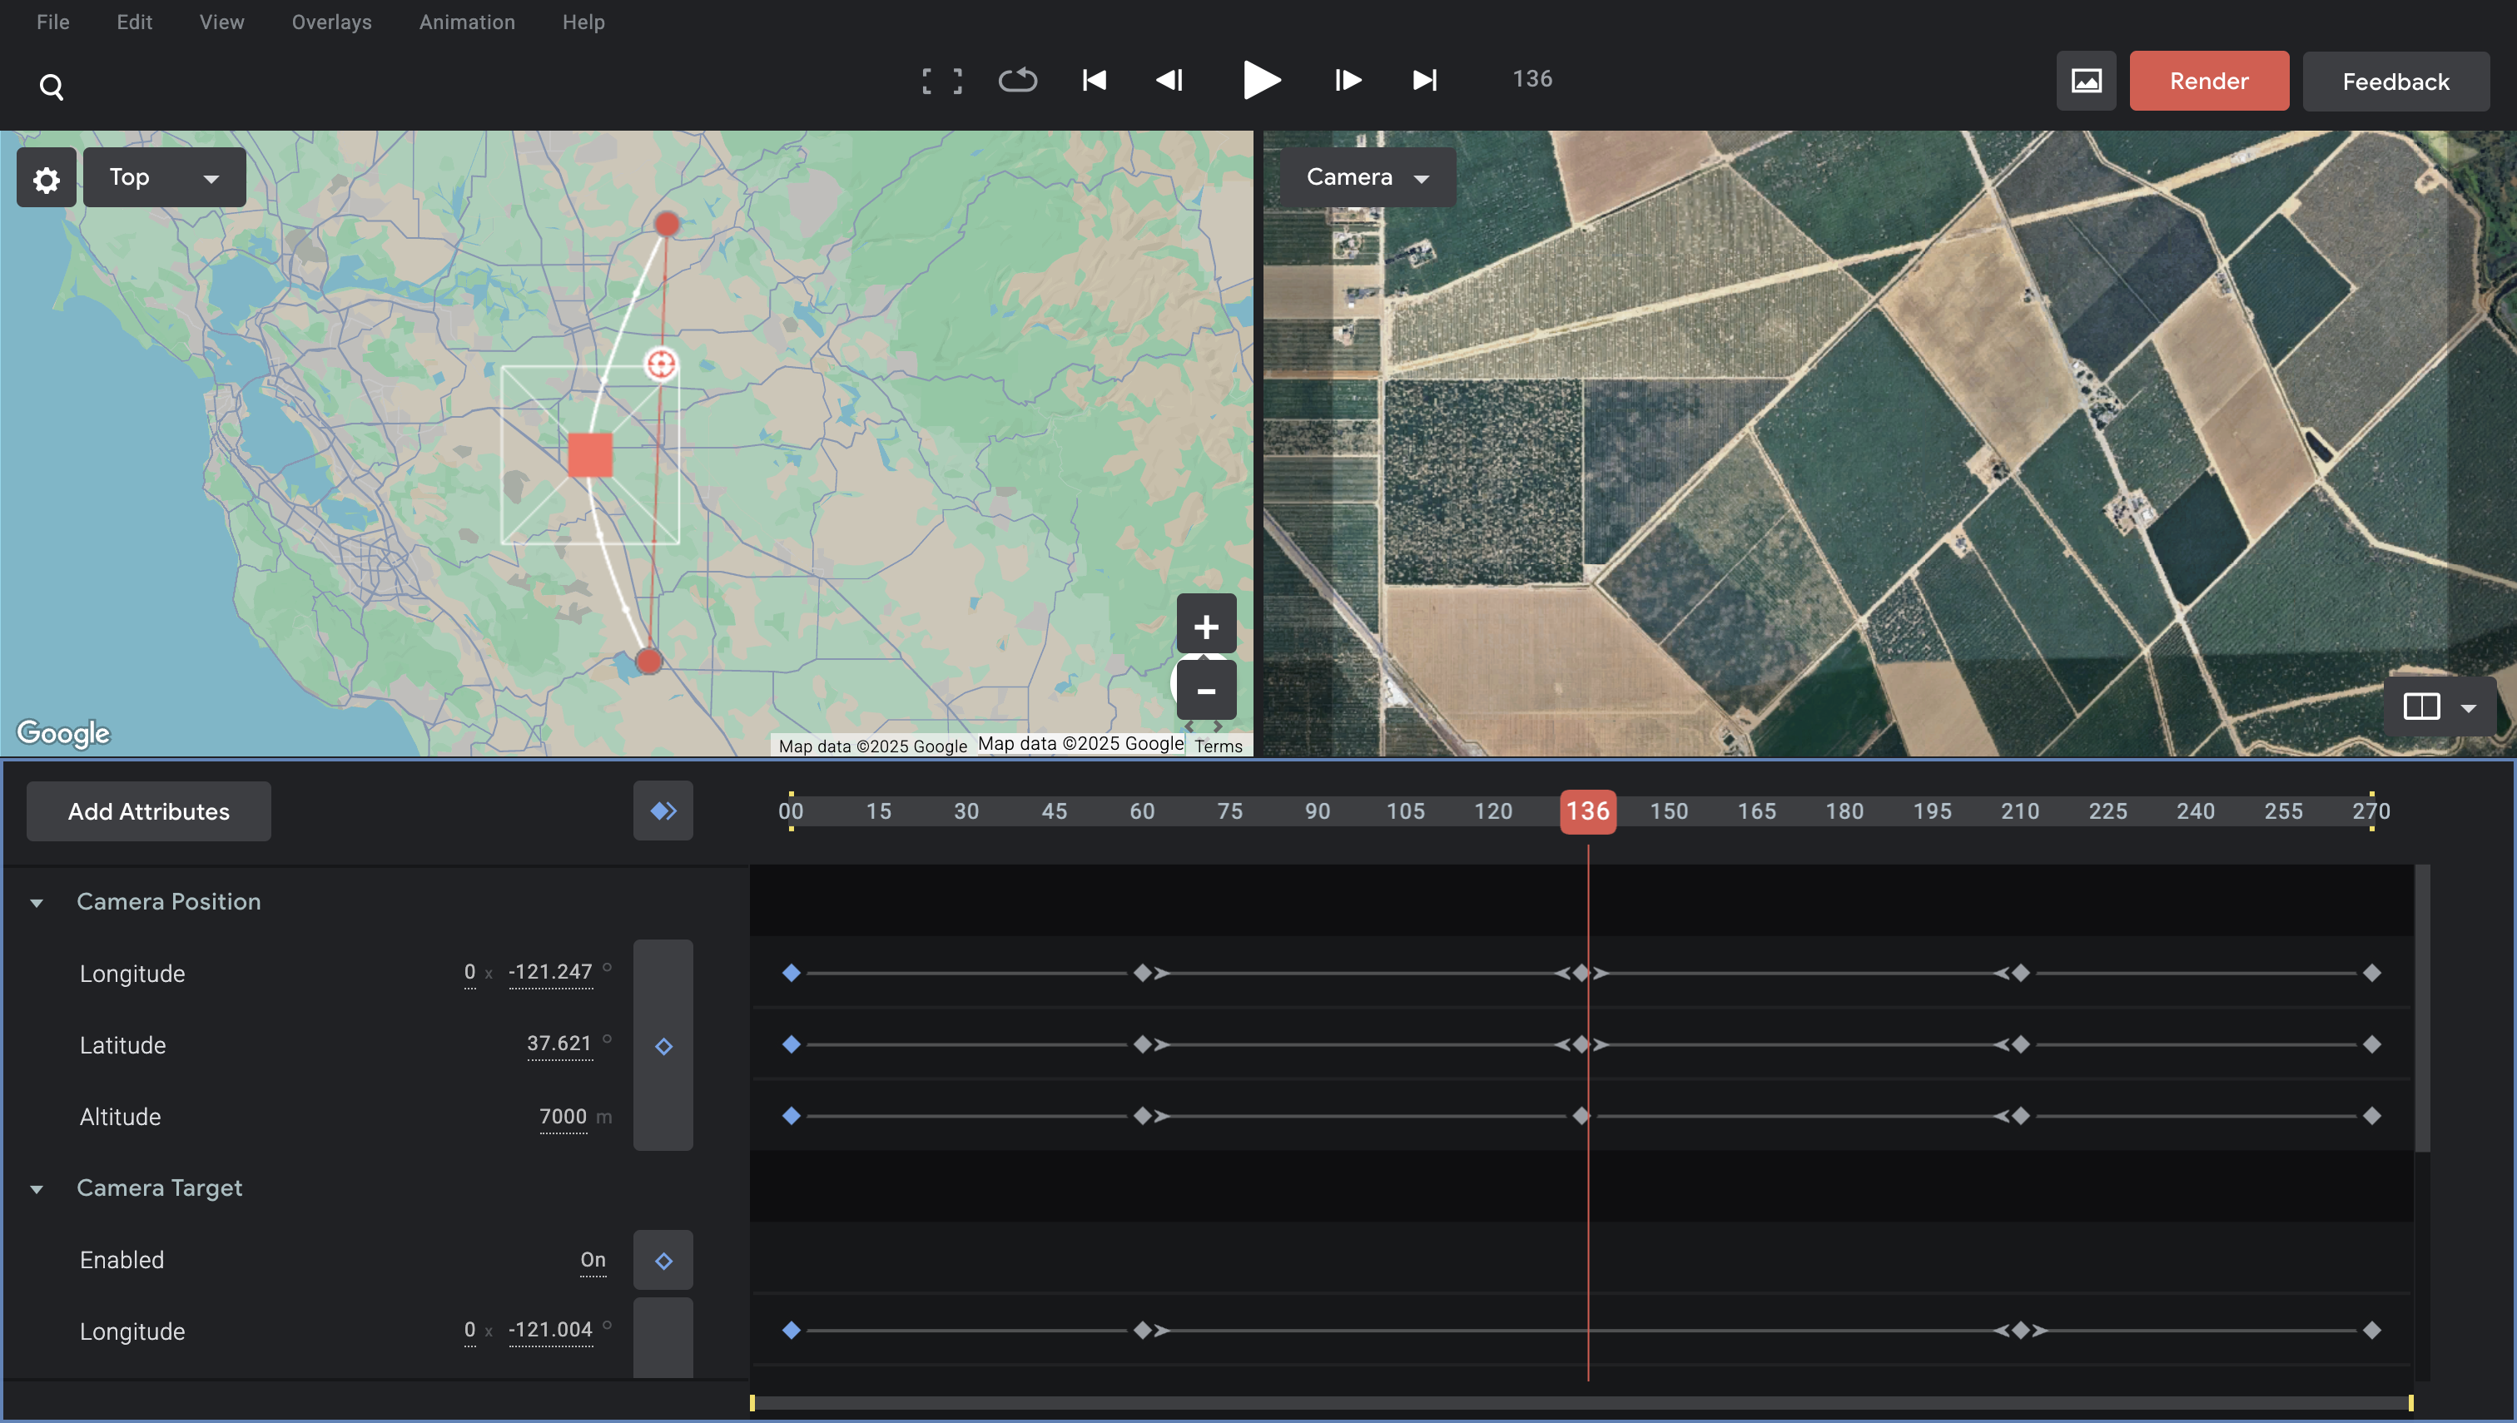The width and height of the screenshot is (2517, 1423).
Task: Collapse the Camera Position group
Action: pyautogui.click(x=37, y=902)
